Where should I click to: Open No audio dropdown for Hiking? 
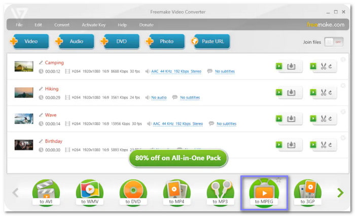tap(159, 97)
